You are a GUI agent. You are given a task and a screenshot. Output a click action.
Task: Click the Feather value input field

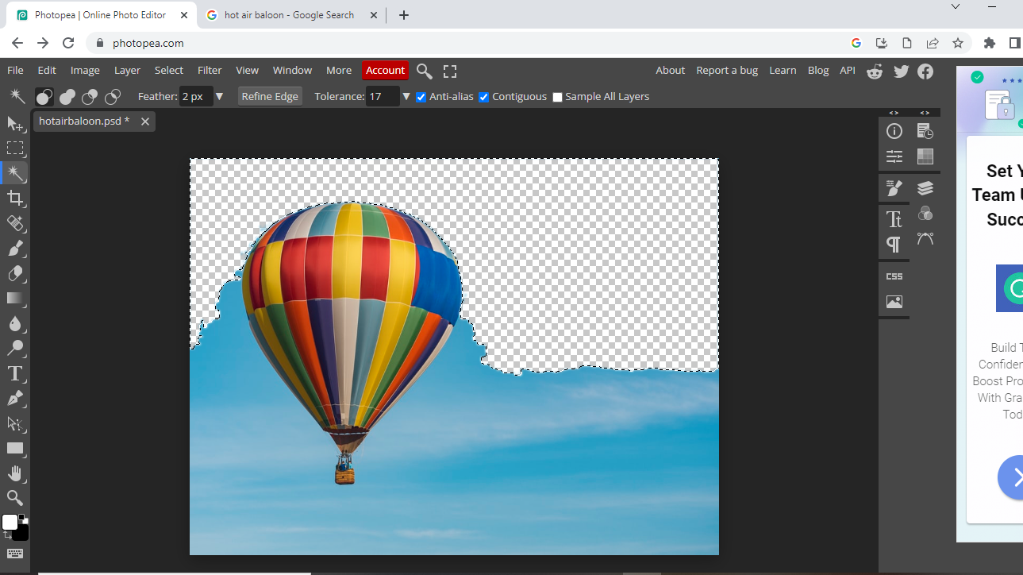pos(196,97)
